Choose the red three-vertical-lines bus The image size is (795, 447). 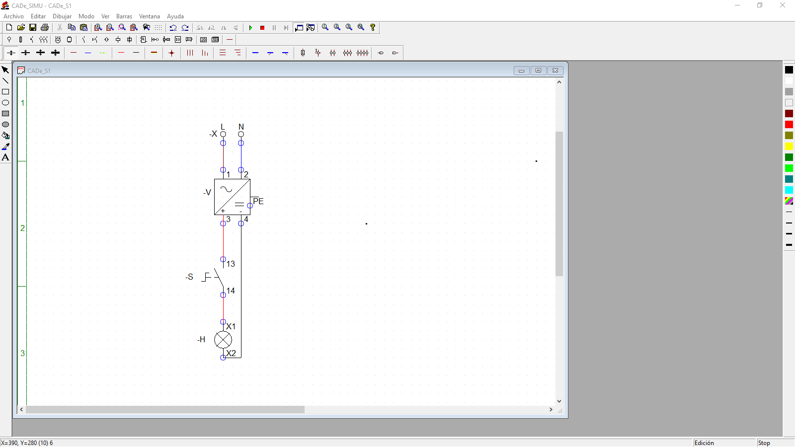coord(190,53)
